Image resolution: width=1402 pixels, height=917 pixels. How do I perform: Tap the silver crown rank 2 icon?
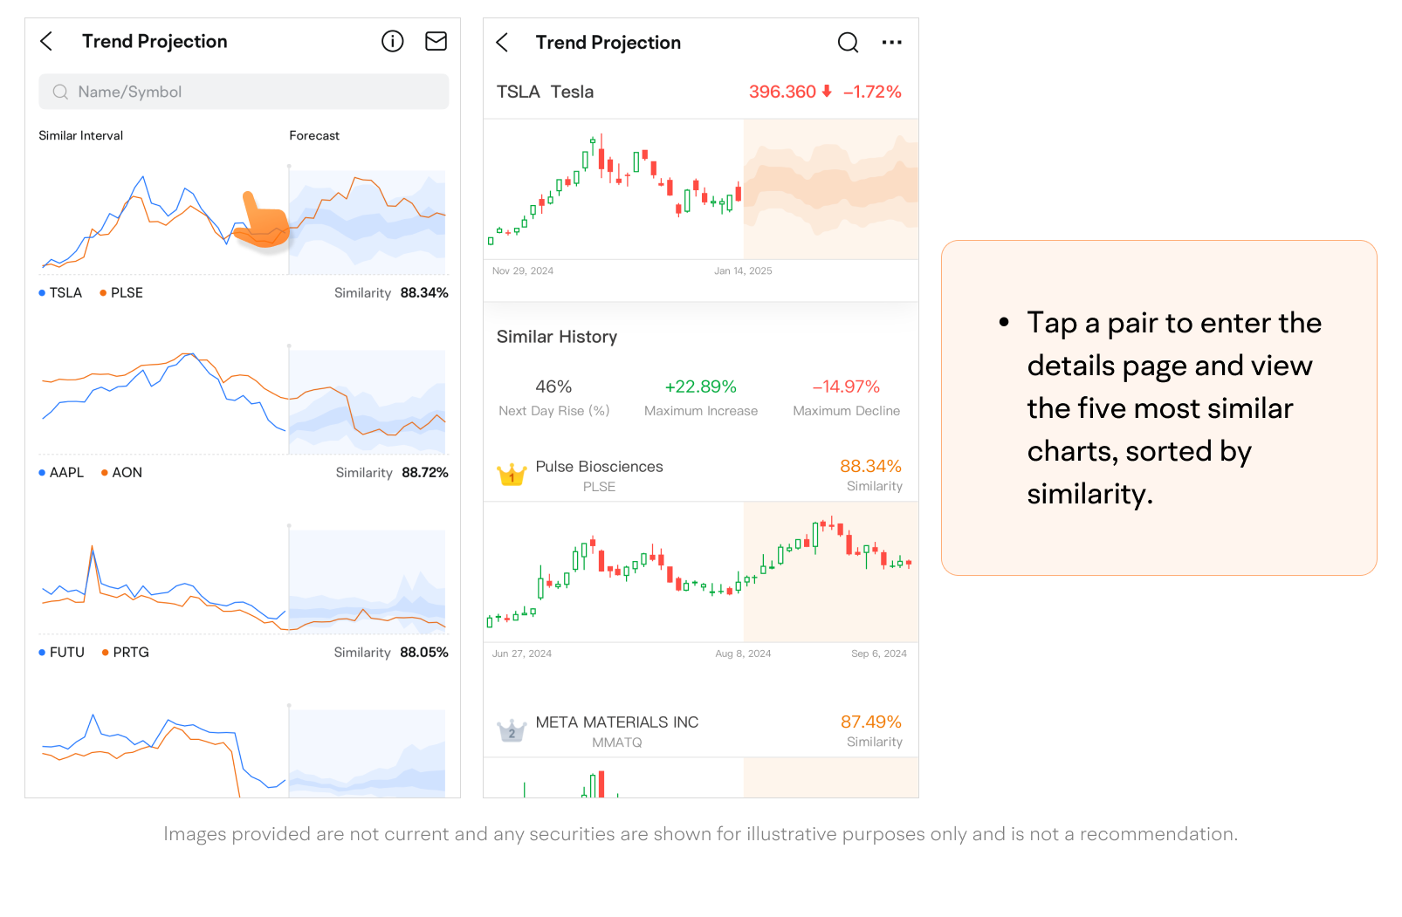[512, 731]
